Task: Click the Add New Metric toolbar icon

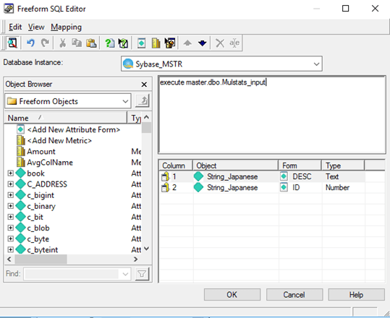Action: click(156, 43)
